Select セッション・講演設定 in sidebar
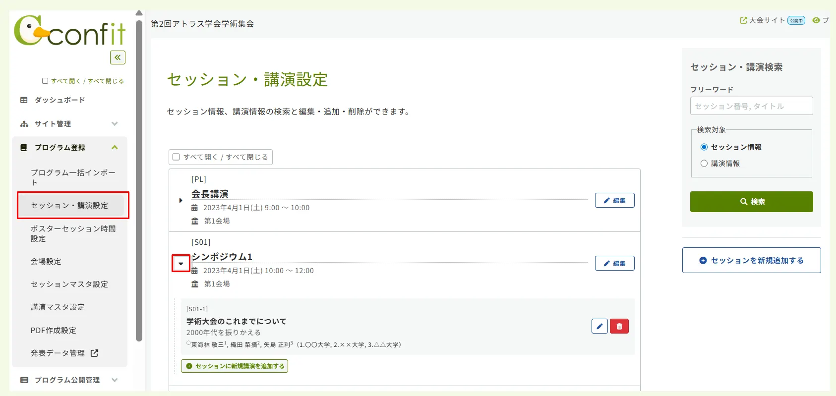 [69, 205]
